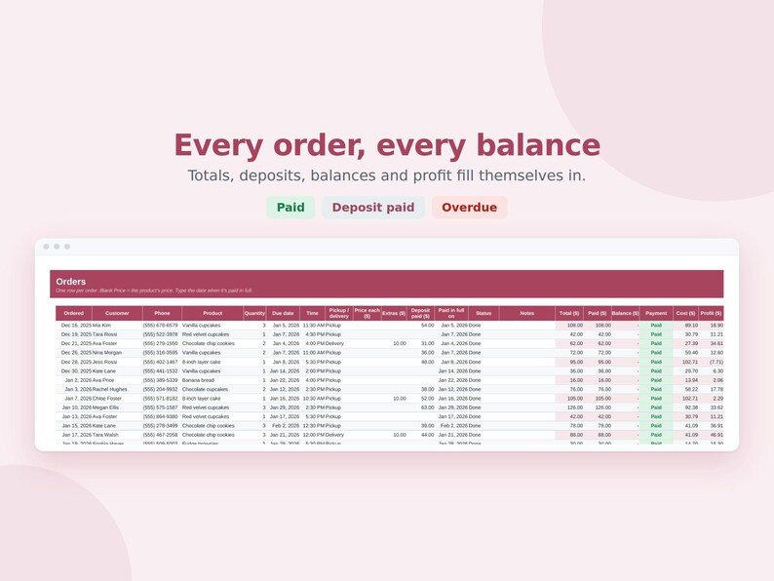Click the 54.00 deposit paid cell
Image resolution: width=774 pixels, height=581 pixels.
(428, 326)
